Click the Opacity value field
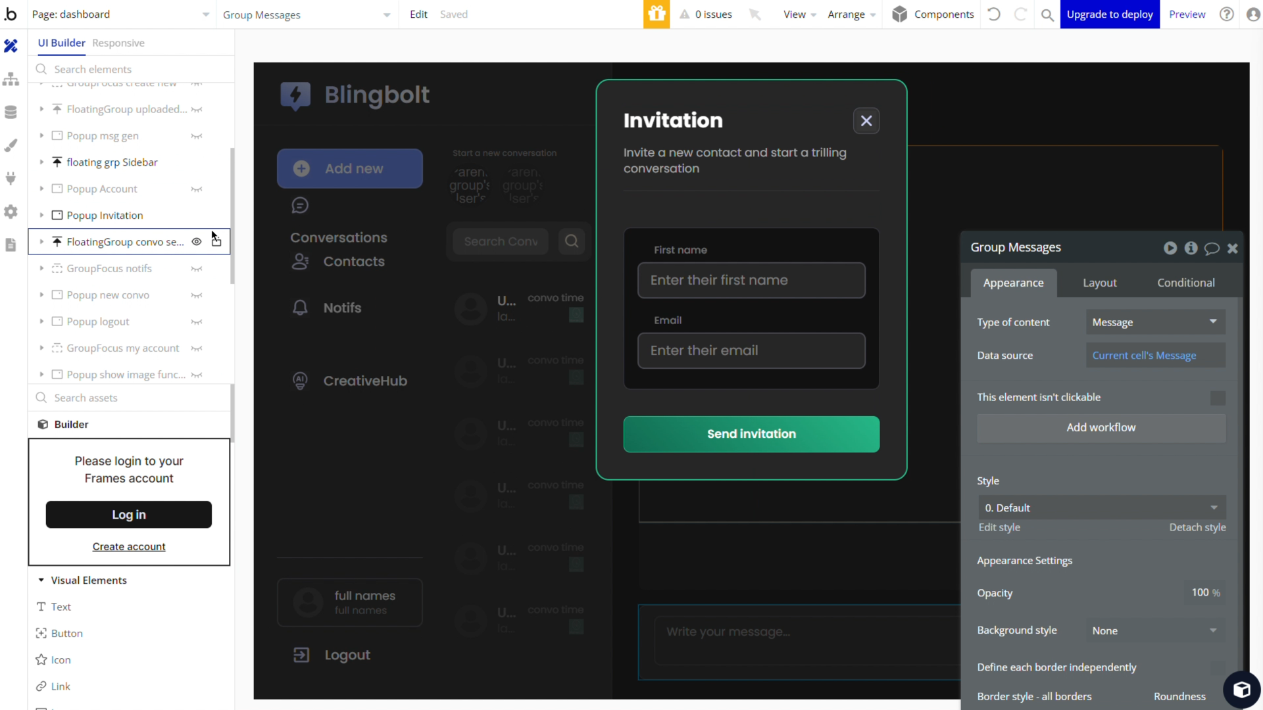Image resolution: width=1263 pixels, height=710 pixels. pos(1200,593)
